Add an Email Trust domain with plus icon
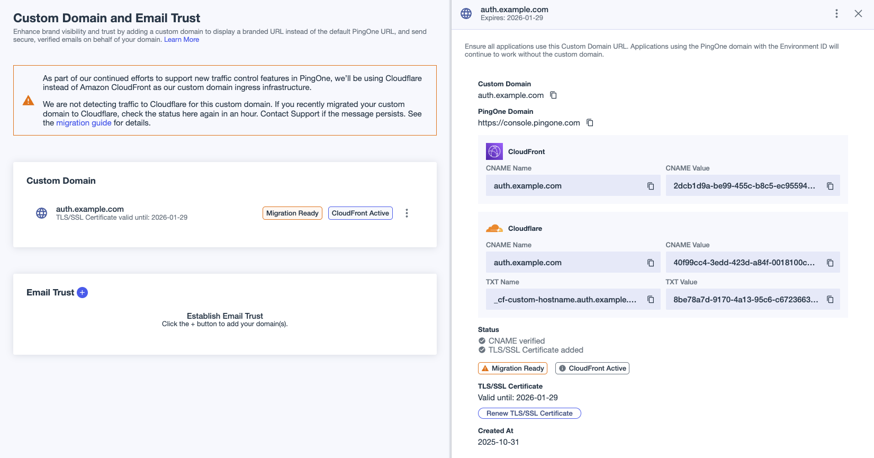This screenshot has width=874, height=458. point(82,293)
